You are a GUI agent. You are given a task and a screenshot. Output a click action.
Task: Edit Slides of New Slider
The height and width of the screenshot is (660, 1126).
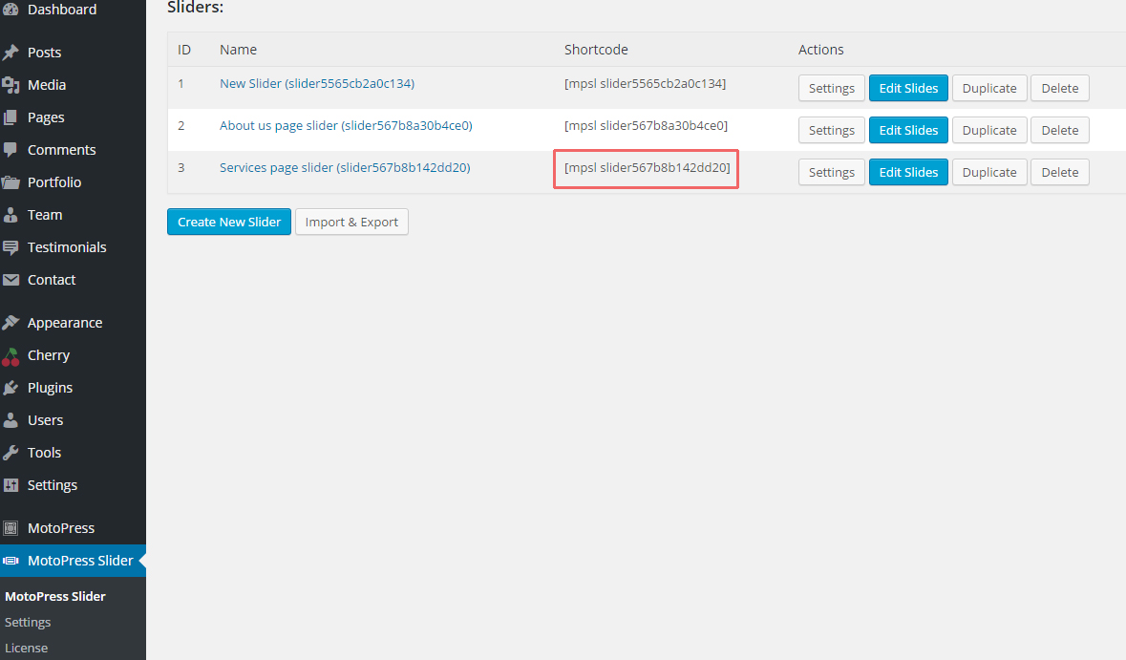pos(908,88)
